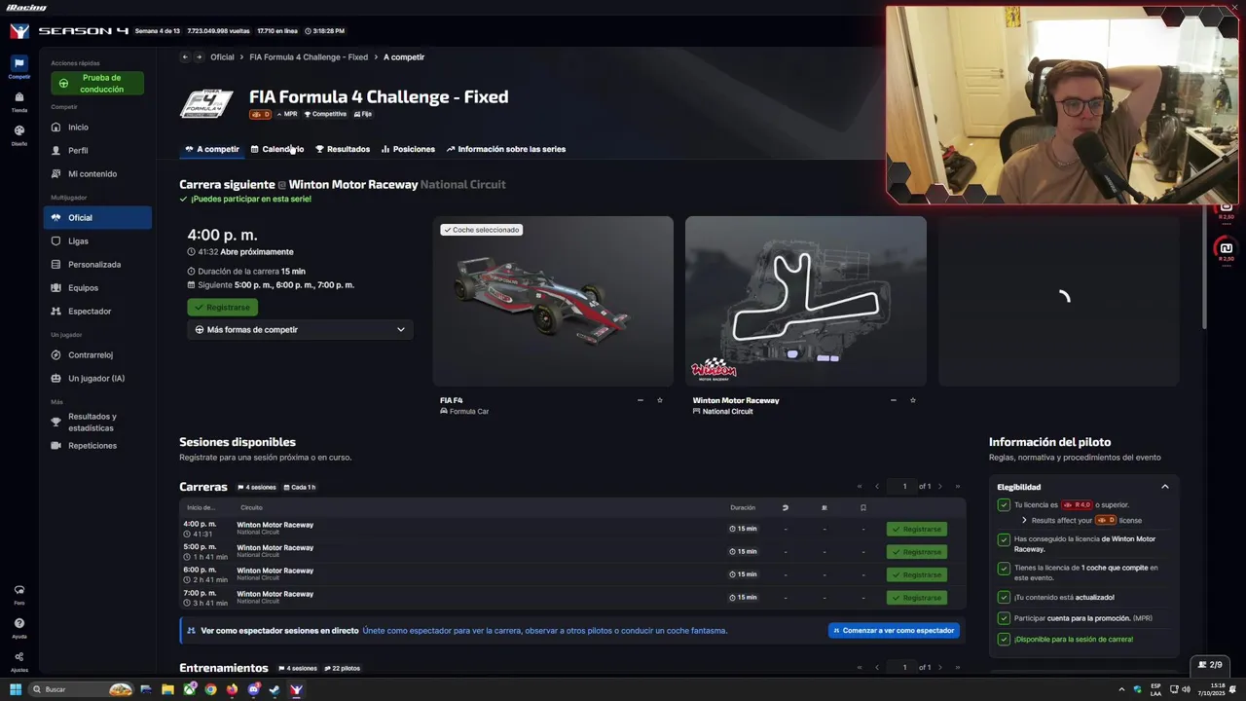Collapse the Elegibilidad panel

1164,487
